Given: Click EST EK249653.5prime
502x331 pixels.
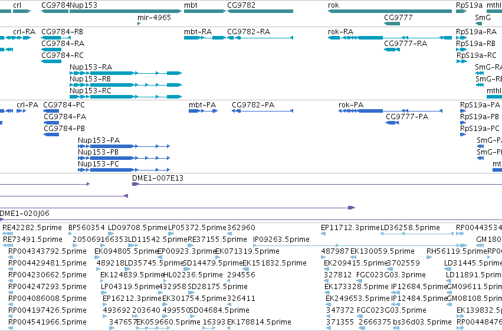Looking at the screenshot, I should pos(328,305).
